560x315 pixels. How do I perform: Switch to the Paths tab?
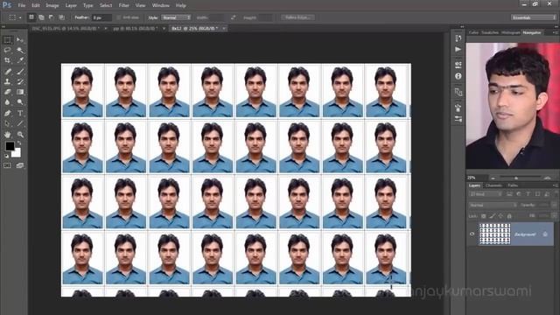click(513, 185)
